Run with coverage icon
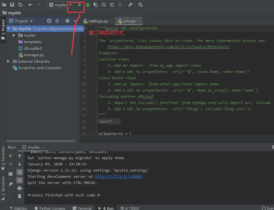Image resolution: width=274 pixels, height=210 pixels. [x=95, y=5]
